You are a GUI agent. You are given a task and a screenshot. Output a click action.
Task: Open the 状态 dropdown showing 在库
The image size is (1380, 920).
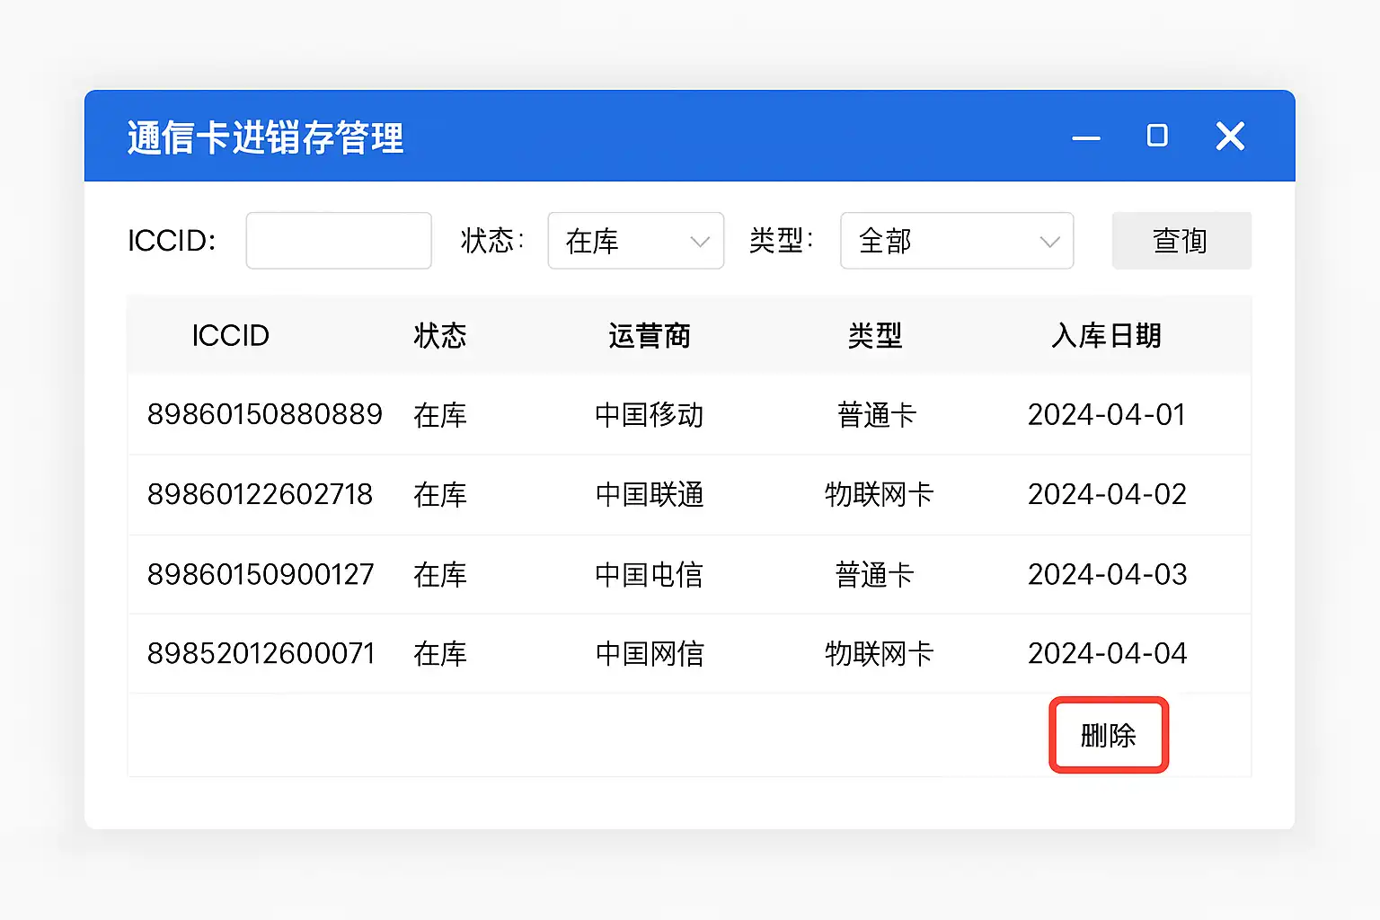point(636,241)
